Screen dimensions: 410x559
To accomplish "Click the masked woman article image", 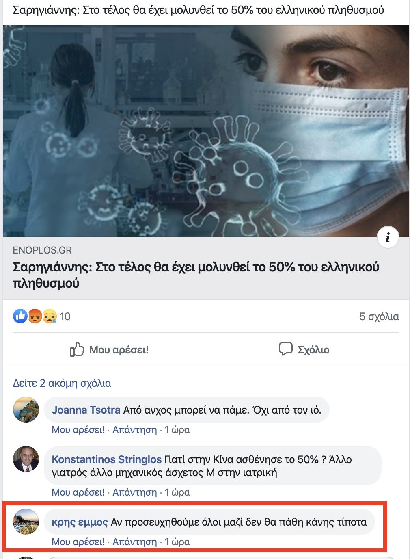I will click(x=206, y=131).
